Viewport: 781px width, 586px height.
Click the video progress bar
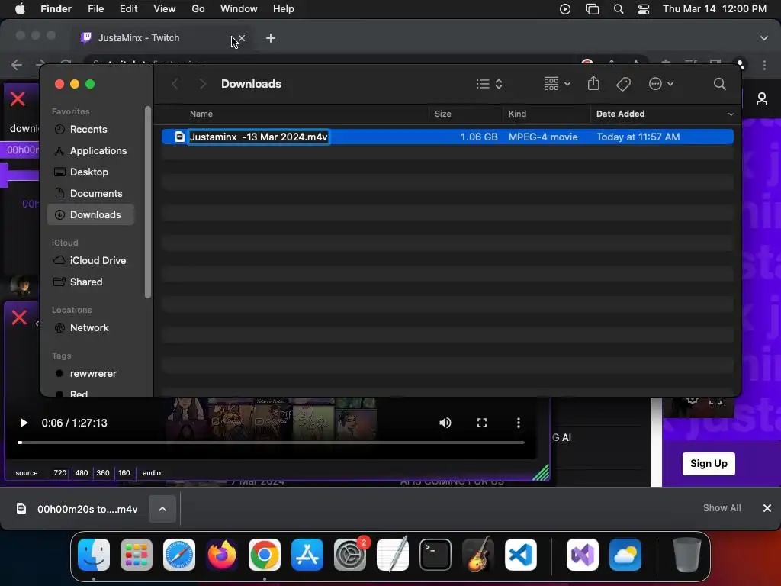pos(272,442)
